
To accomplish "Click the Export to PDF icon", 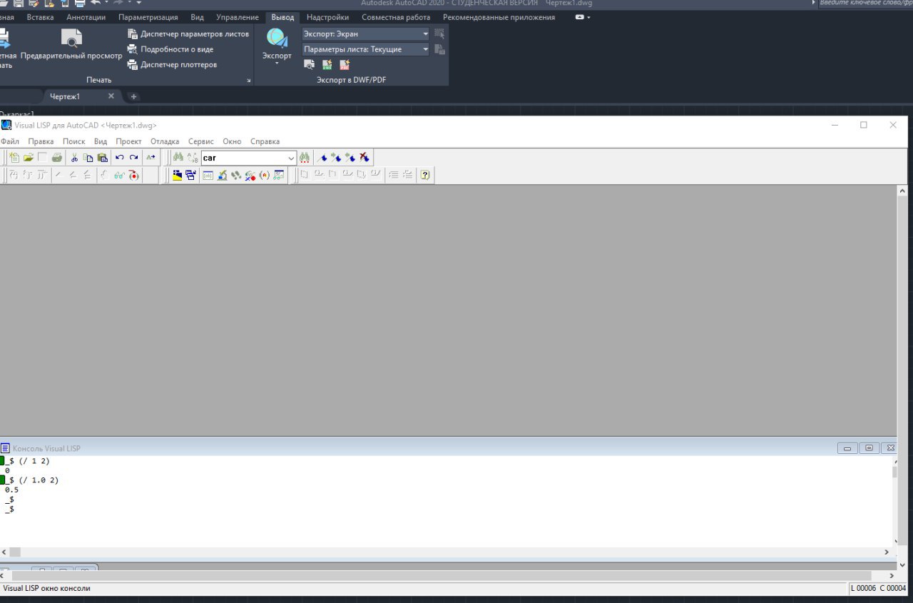I will pos(345,65).
